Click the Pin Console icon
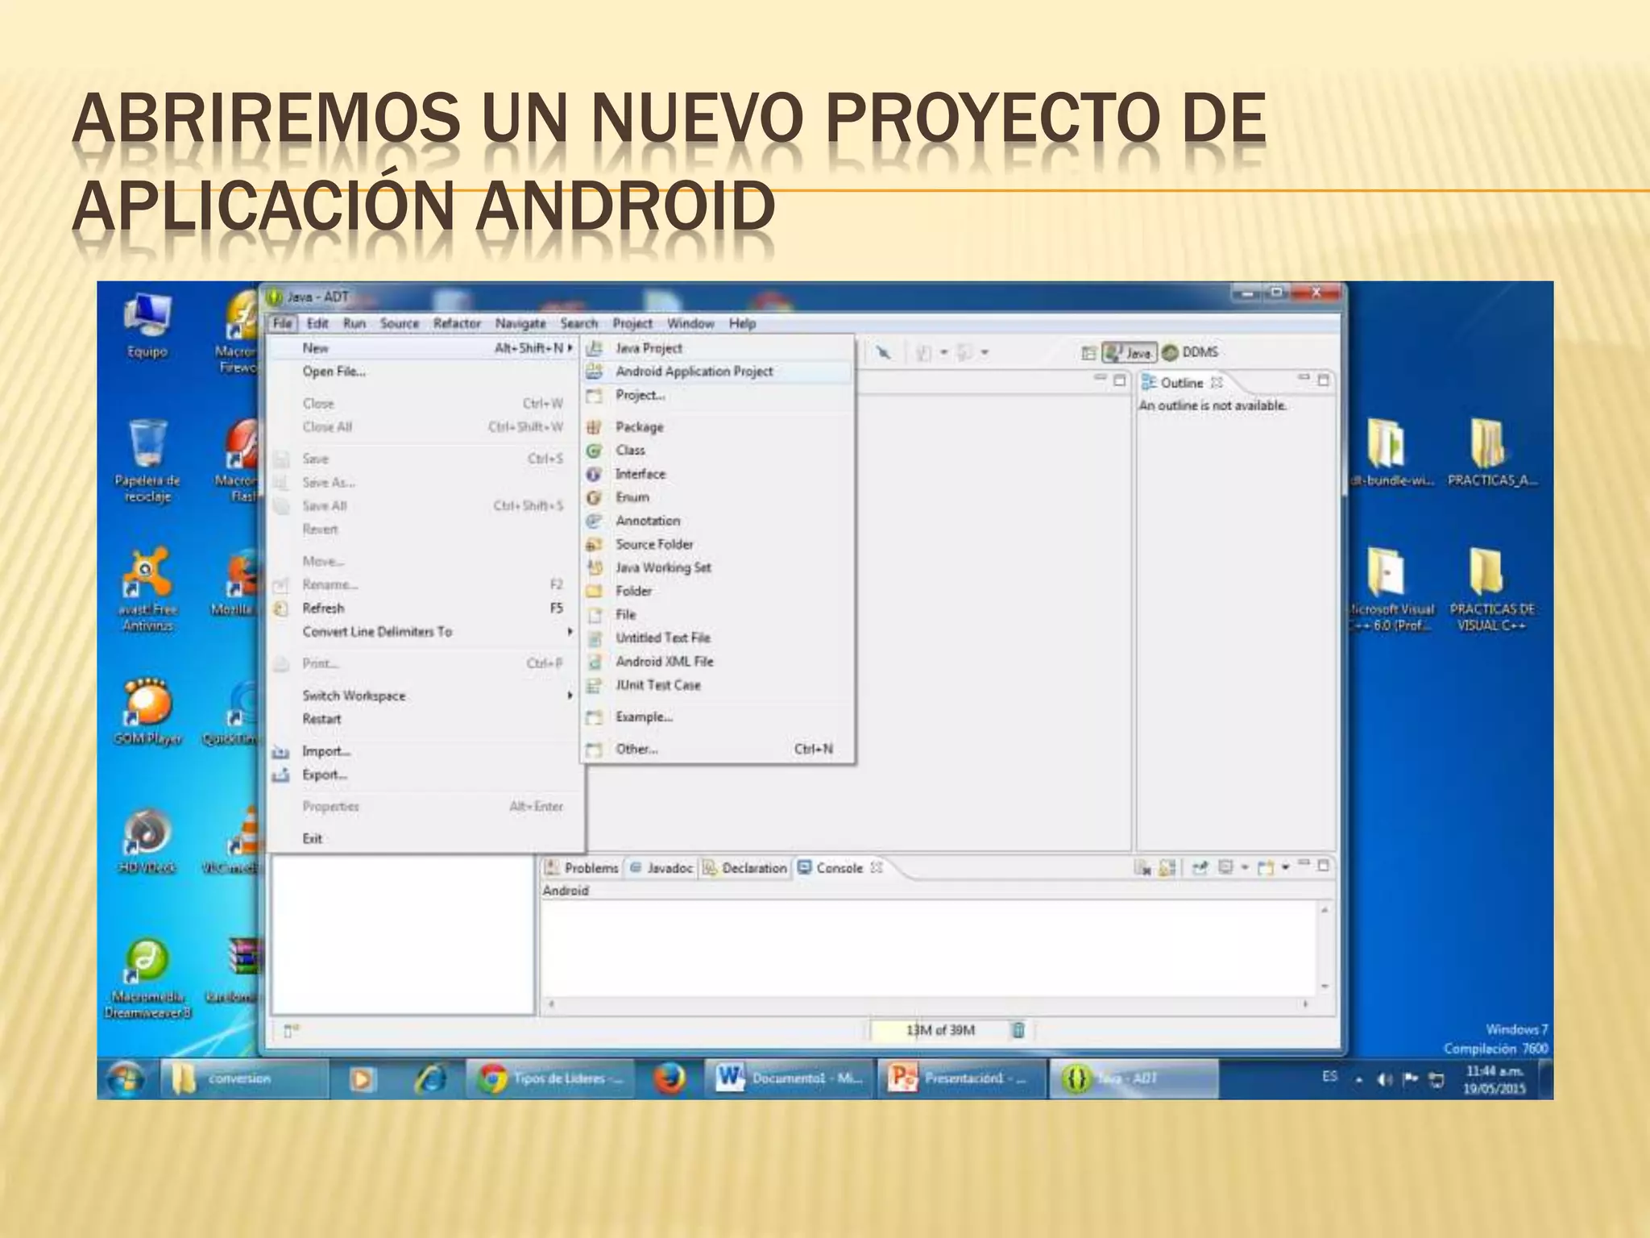 coord(1200,868)
